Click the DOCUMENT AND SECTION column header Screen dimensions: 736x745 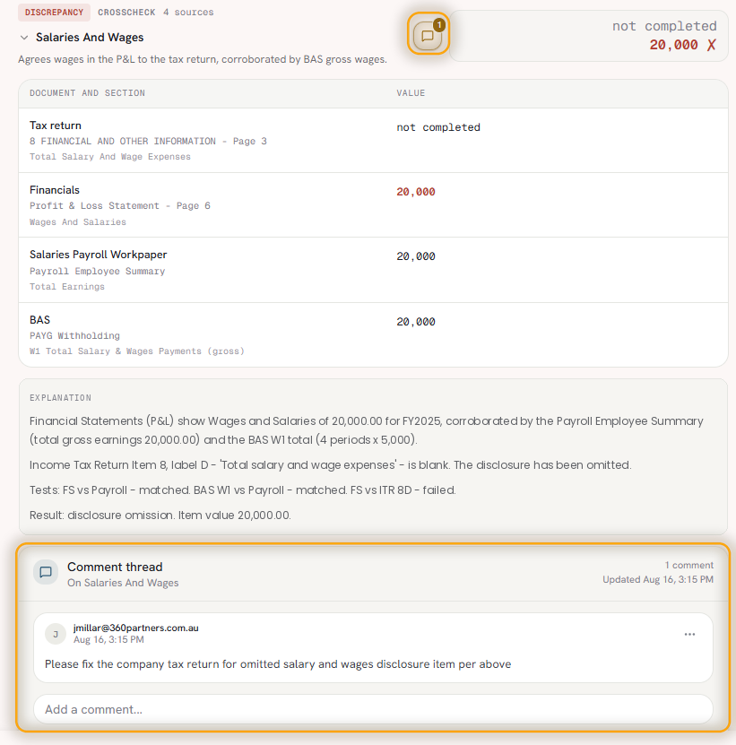point(88,93)
